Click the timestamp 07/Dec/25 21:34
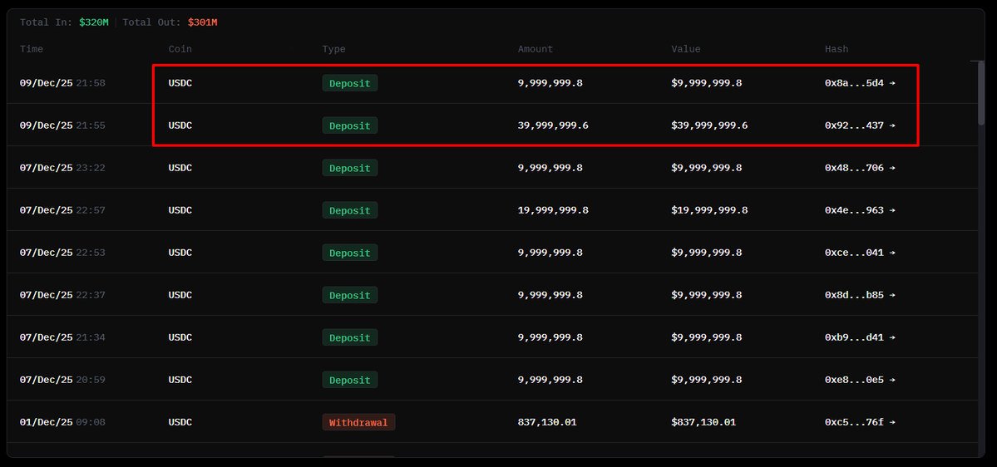The height and width of the screenshot is (467, 997). [62, 337]
